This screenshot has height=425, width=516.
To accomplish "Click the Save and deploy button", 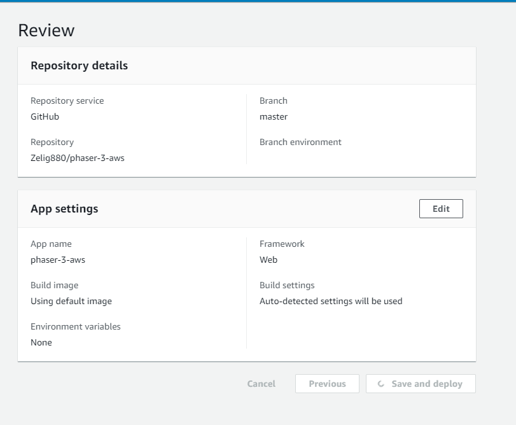I will pos(421,384).
